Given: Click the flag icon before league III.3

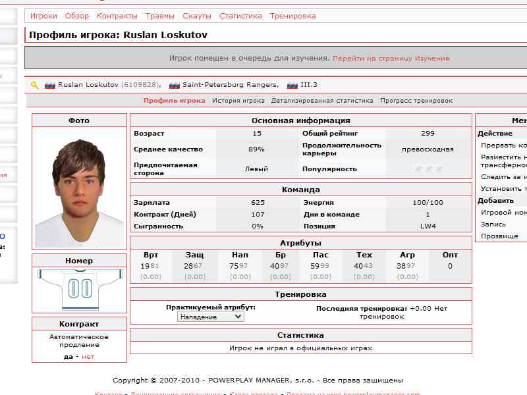Looking at the screenshot, I should pos(292,86).
